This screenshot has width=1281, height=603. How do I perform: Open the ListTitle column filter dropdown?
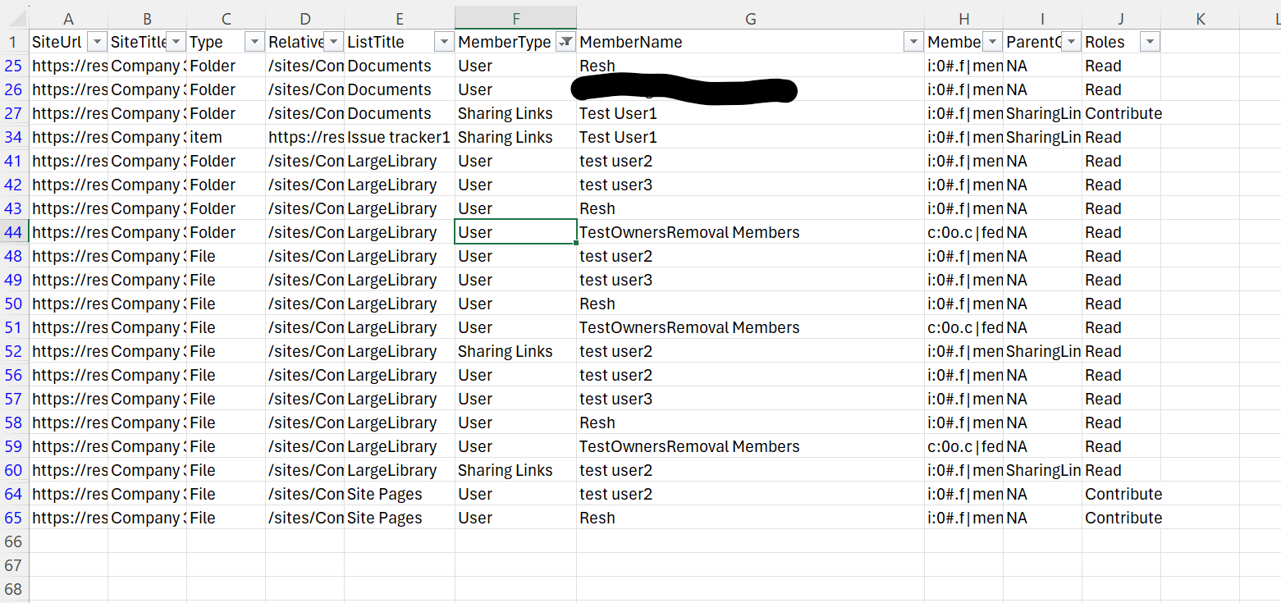click(x=444, y=42)
